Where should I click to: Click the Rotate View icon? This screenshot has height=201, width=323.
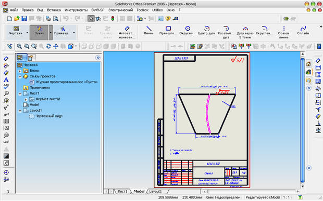pyautogui.click(x=48, y=46)
